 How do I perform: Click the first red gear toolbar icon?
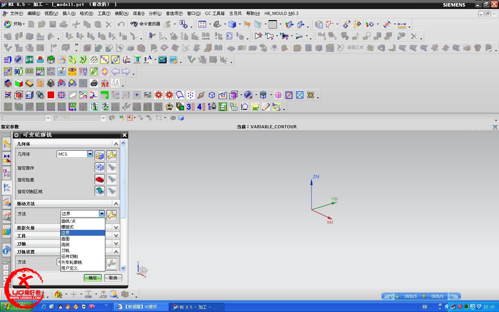click(158, 95)
